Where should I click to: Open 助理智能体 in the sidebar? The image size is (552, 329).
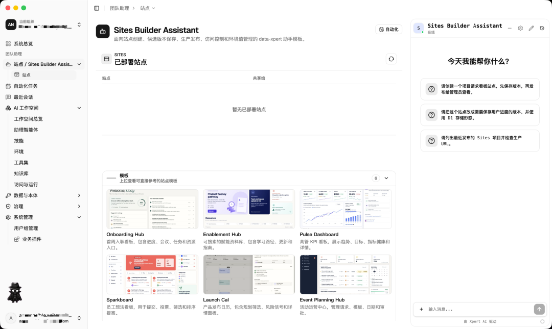tap(26, 130)
